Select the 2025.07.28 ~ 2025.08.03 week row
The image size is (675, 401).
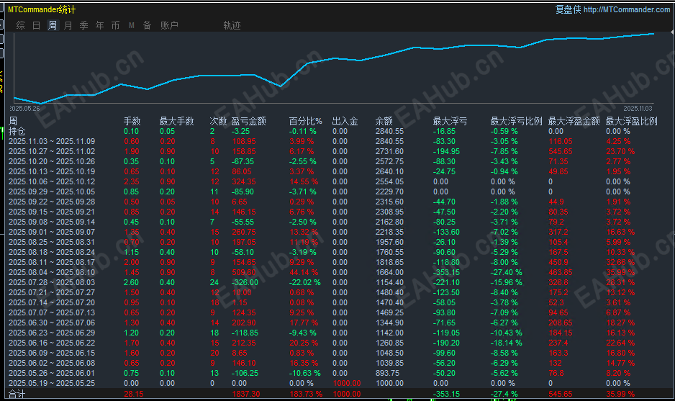pyautogui.click(x=338, y=282)
